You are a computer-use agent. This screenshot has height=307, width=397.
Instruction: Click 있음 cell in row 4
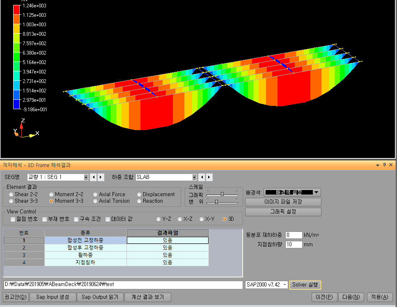168,262
